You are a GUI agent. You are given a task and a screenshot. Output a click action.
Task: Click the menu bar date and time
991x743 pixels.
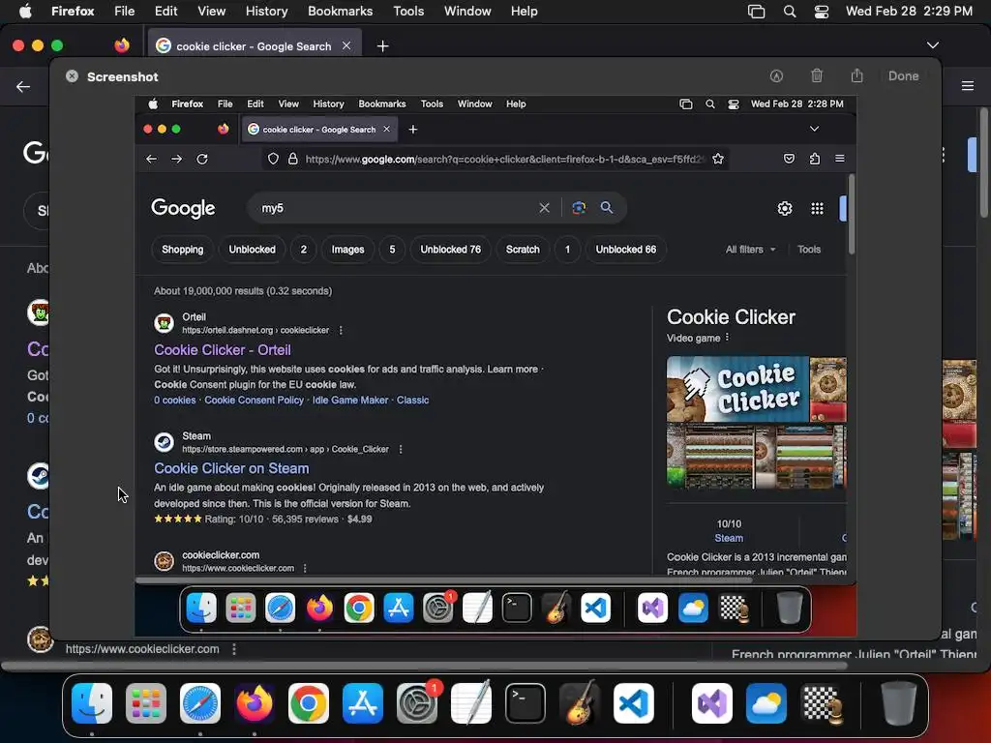click(x=909, y=11)
